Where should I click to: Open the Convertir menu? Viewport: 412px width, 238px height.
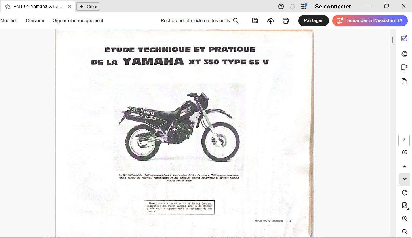pyautogui.click(x=35, y=20)
